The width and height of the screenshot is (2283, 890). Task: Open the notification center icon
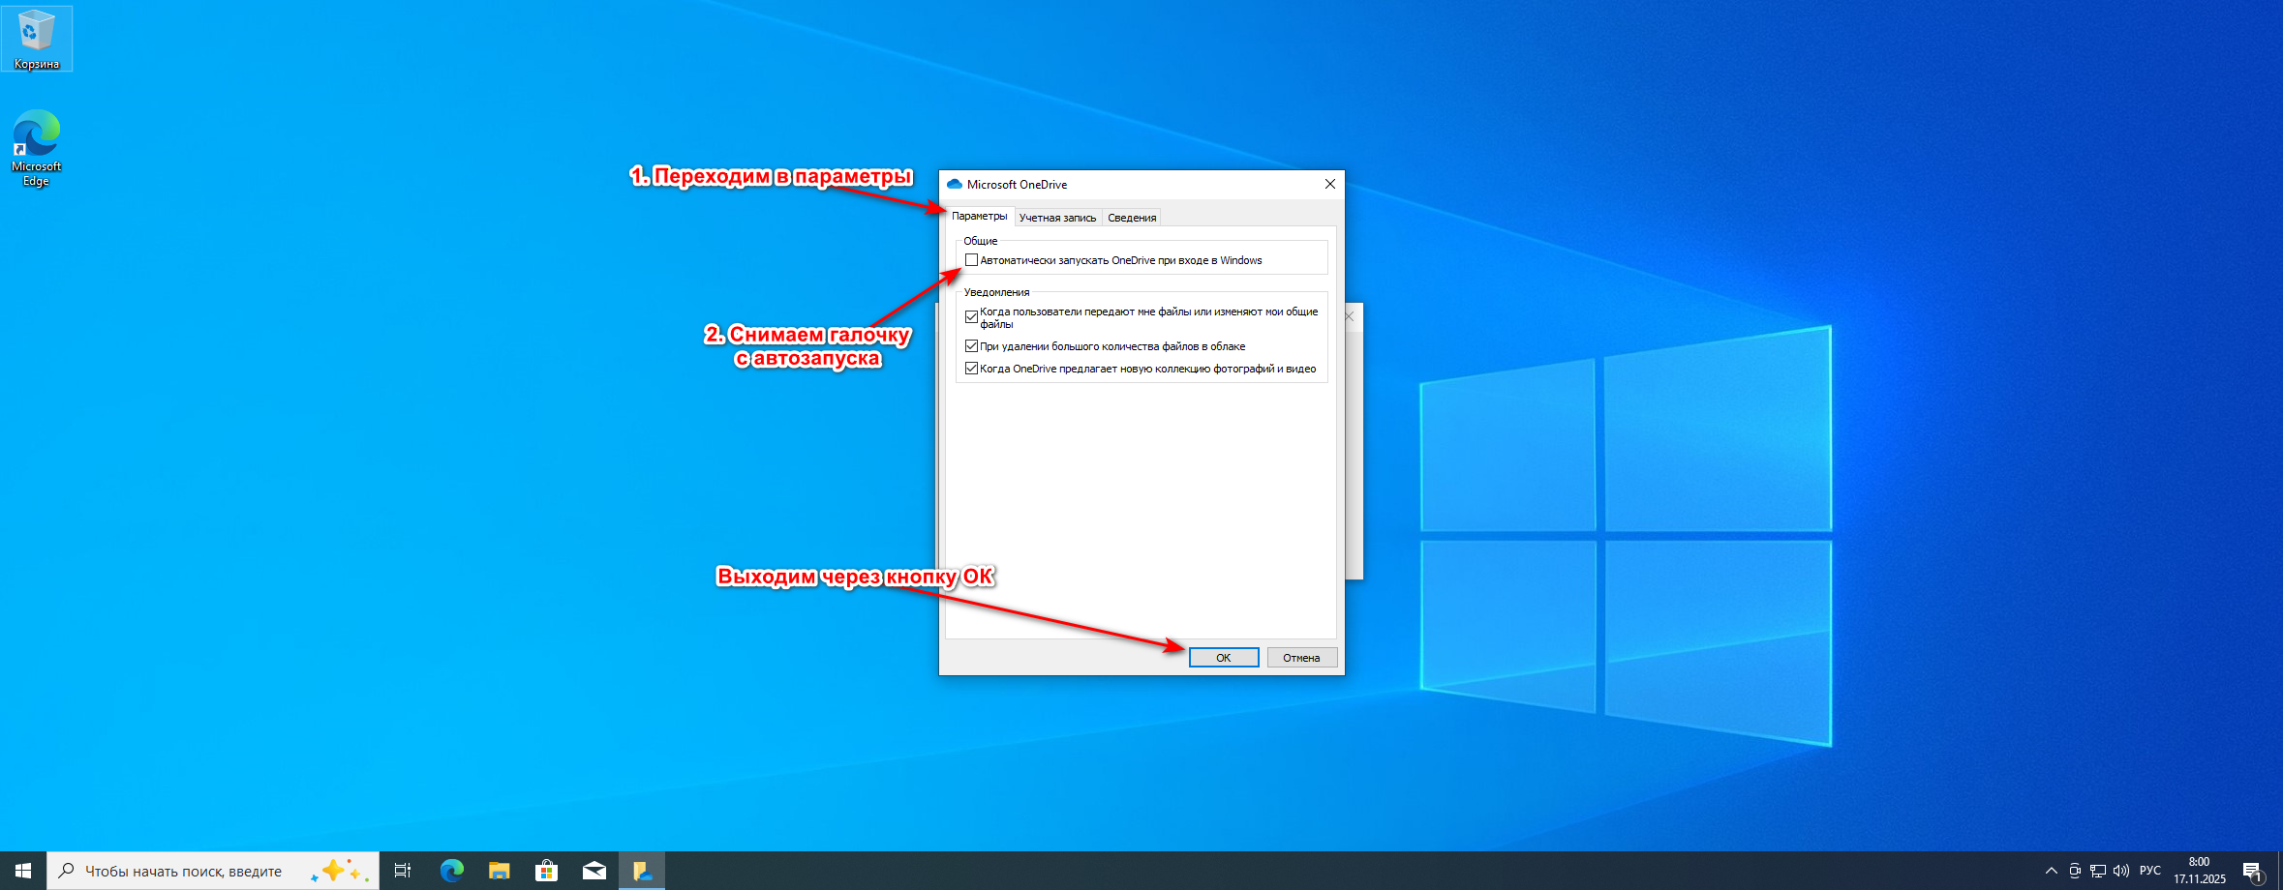pos(2252,871)
